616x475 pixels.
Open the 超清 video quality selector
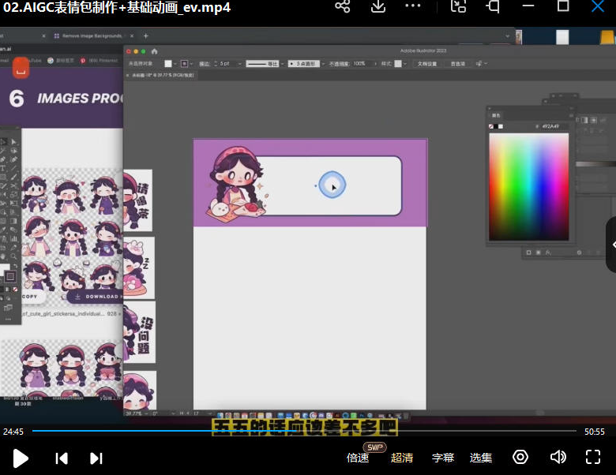click(402, 458)
